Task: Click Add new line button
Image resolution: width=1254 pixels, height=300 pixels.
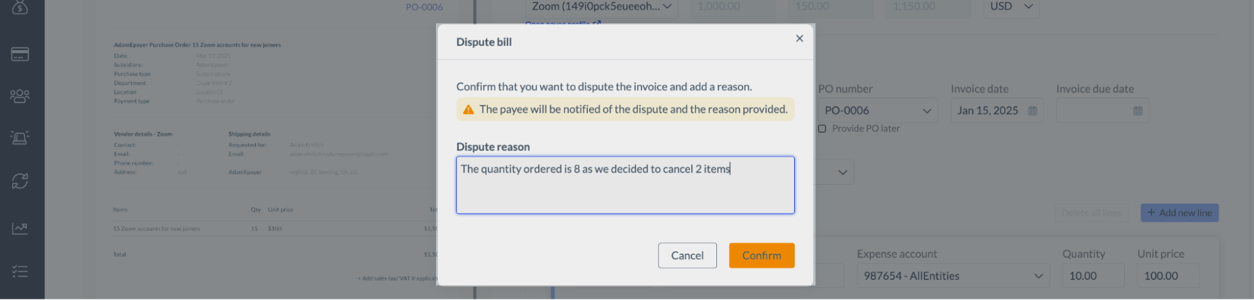Action: pyautogui.click(x=1179, y=213)
